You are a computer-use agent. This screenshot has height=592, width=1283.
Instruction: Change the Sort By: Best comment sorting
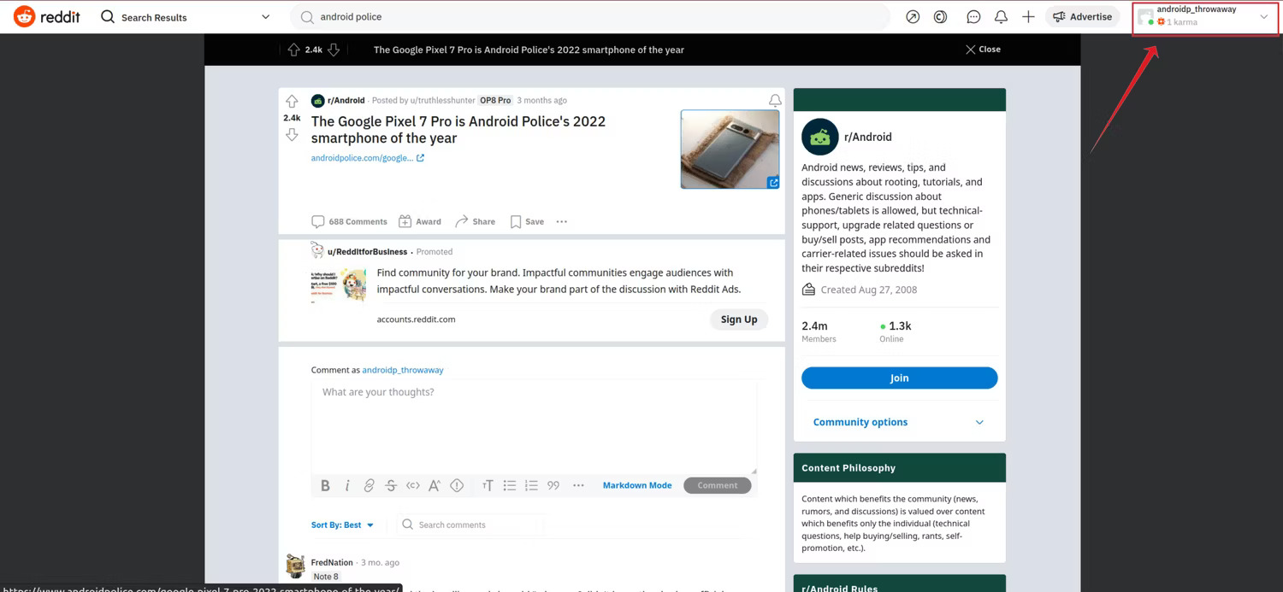coord(343,525)
